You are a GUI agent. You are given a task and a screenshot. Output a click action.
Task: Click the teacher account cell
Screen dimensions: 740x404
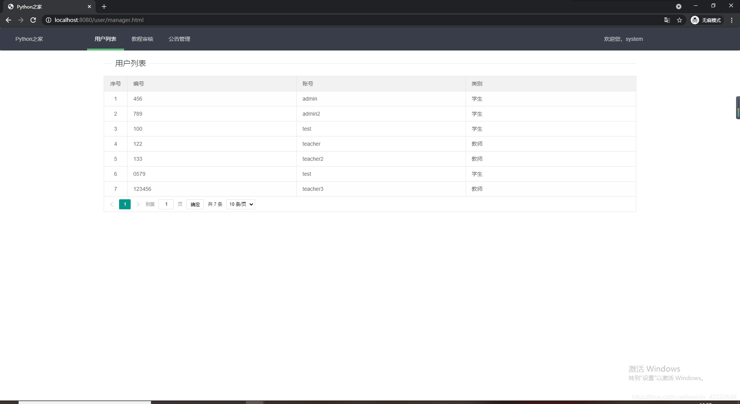pos(381,144)
